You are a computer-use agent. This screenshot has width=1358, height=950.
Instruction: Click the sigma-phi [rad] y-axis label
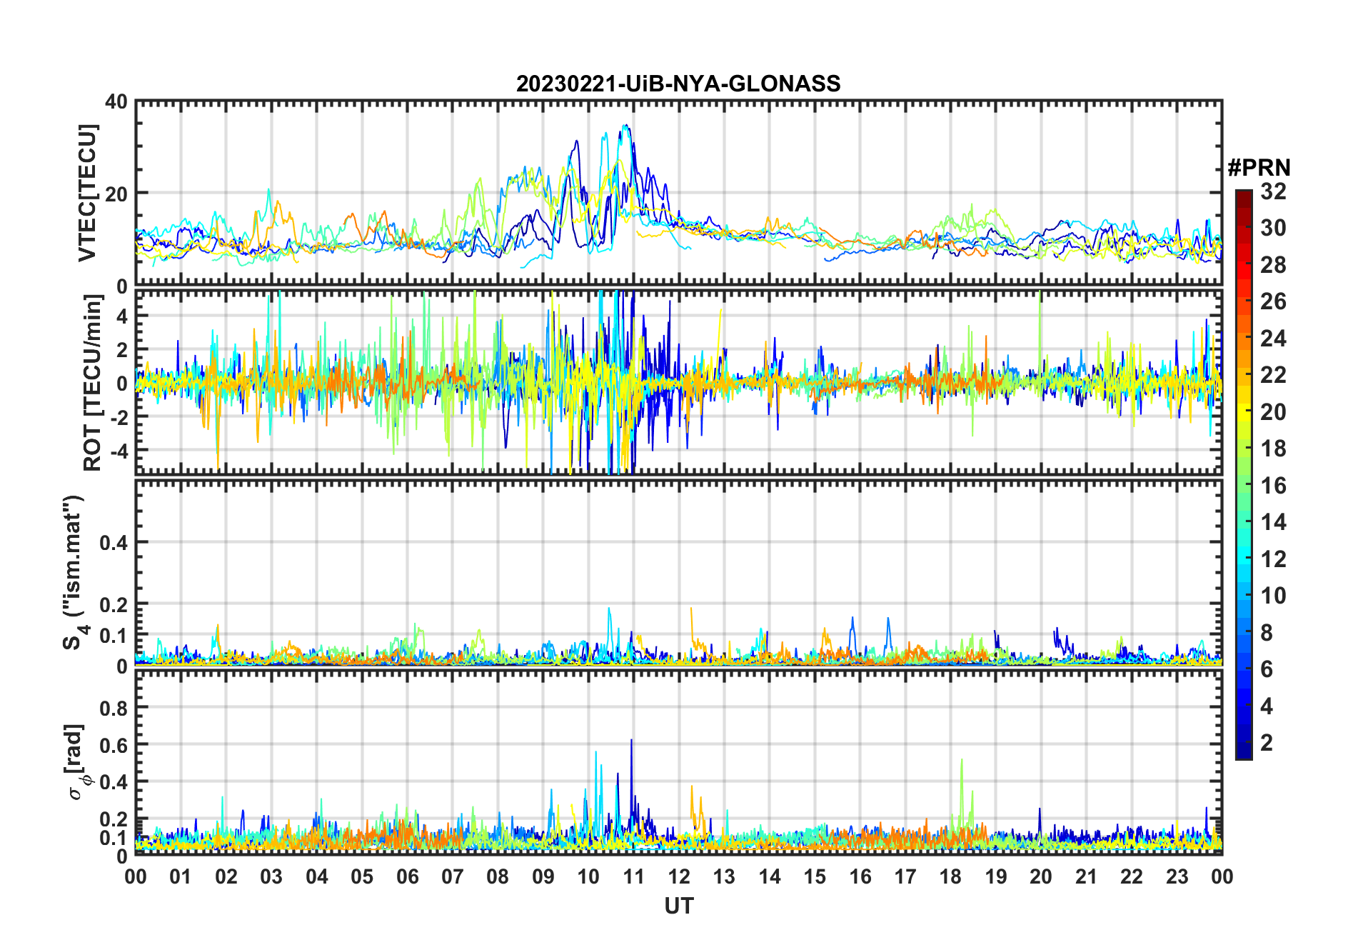(77, 761)
